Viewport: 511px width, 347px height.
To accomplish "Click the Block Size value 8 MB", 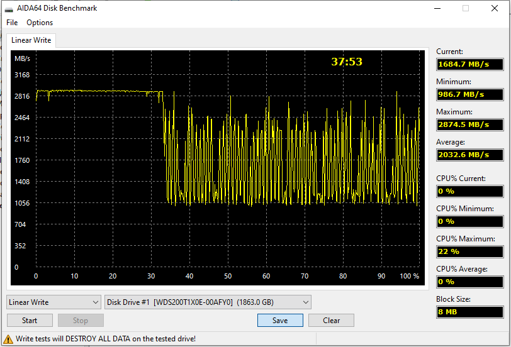I will pos(470,312).
